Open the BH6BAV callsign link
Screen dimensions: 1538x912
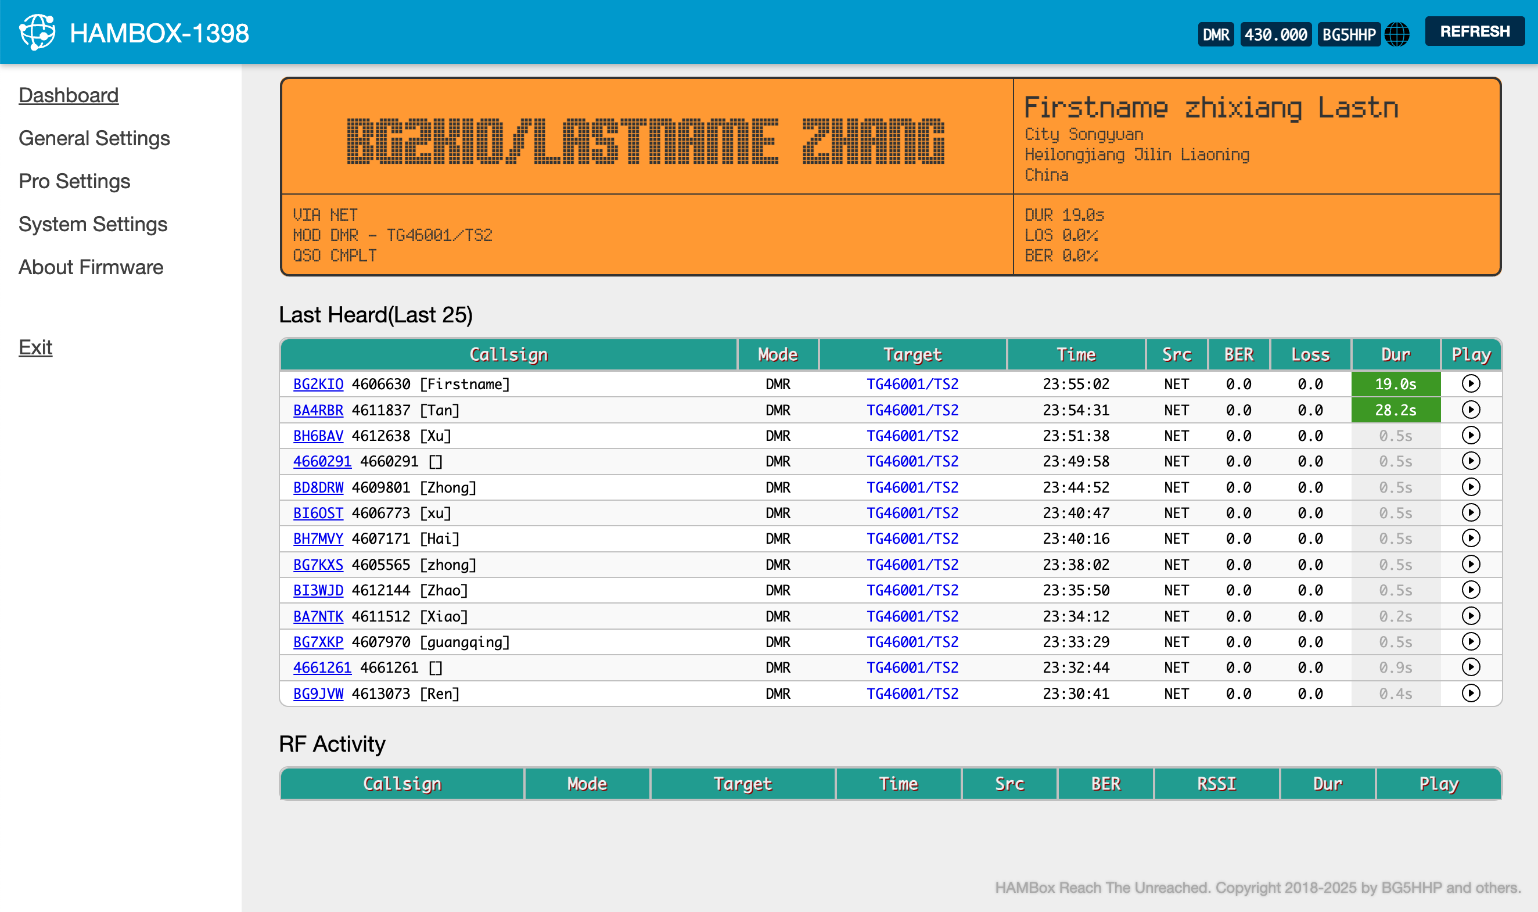pos(318,436)
